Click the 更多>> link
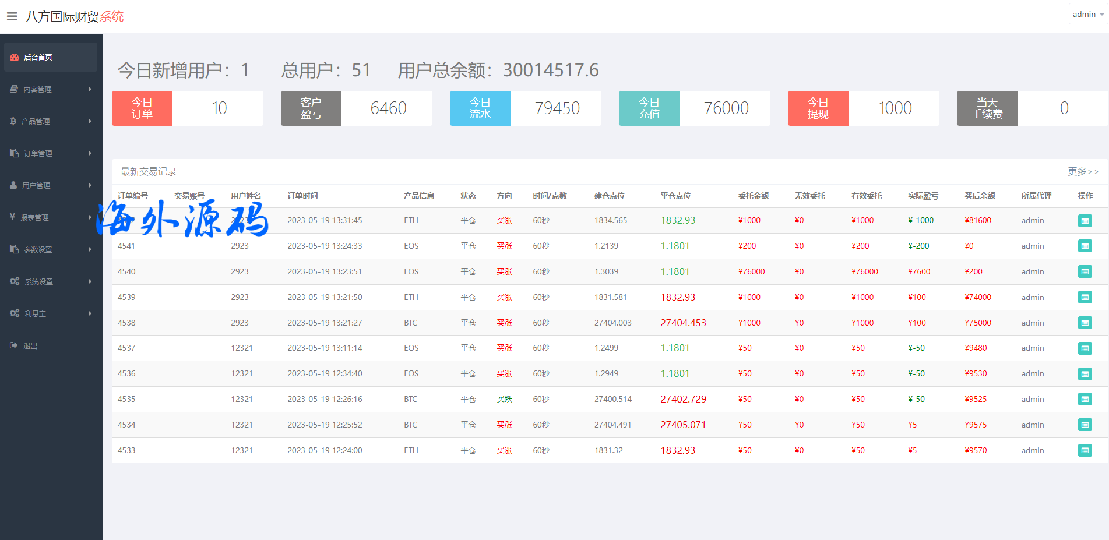1109x540 pixels. (x=1083, y=171)
